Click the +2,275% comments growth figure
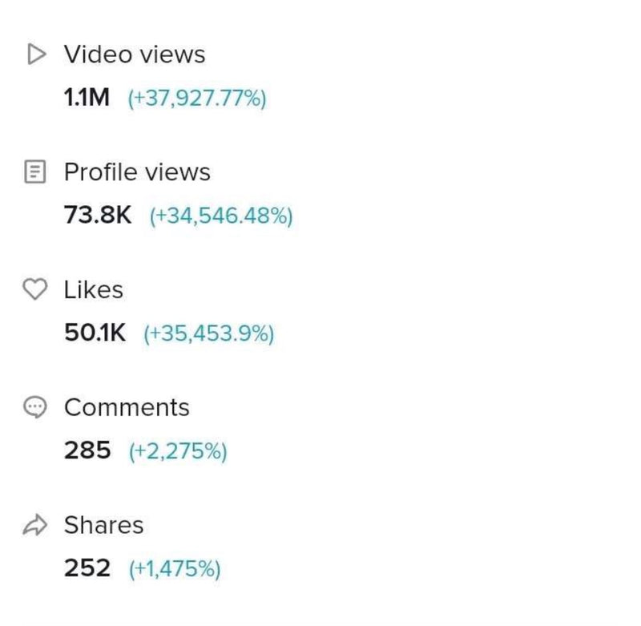Image resolution: width=641 pixels, height=626 pixels. 178,451
